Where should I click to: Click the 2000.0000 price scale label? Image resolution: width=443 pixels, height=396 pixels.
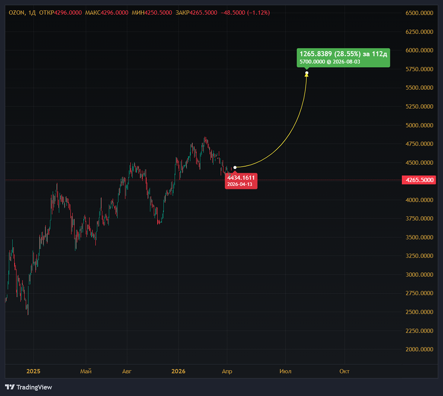click(419, 349)
